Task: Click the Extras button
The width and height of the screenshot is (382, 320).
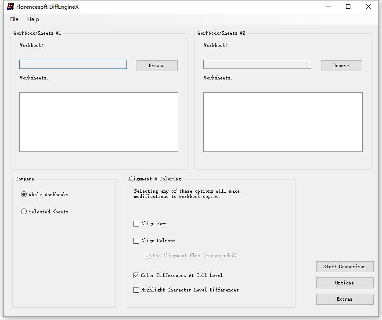Action: [x=344, y=299]
